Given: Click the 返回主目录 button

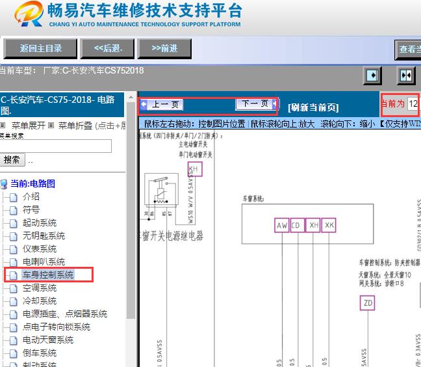Looking at the screenshot, I should pos(40,49).
